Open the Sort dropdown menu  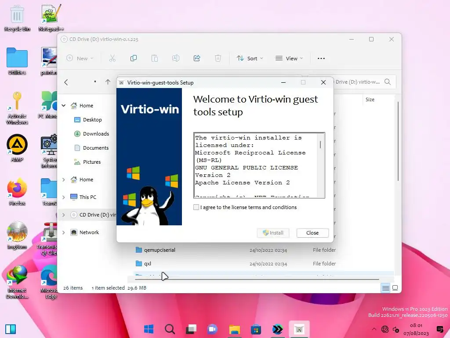[x=250, y=59]
